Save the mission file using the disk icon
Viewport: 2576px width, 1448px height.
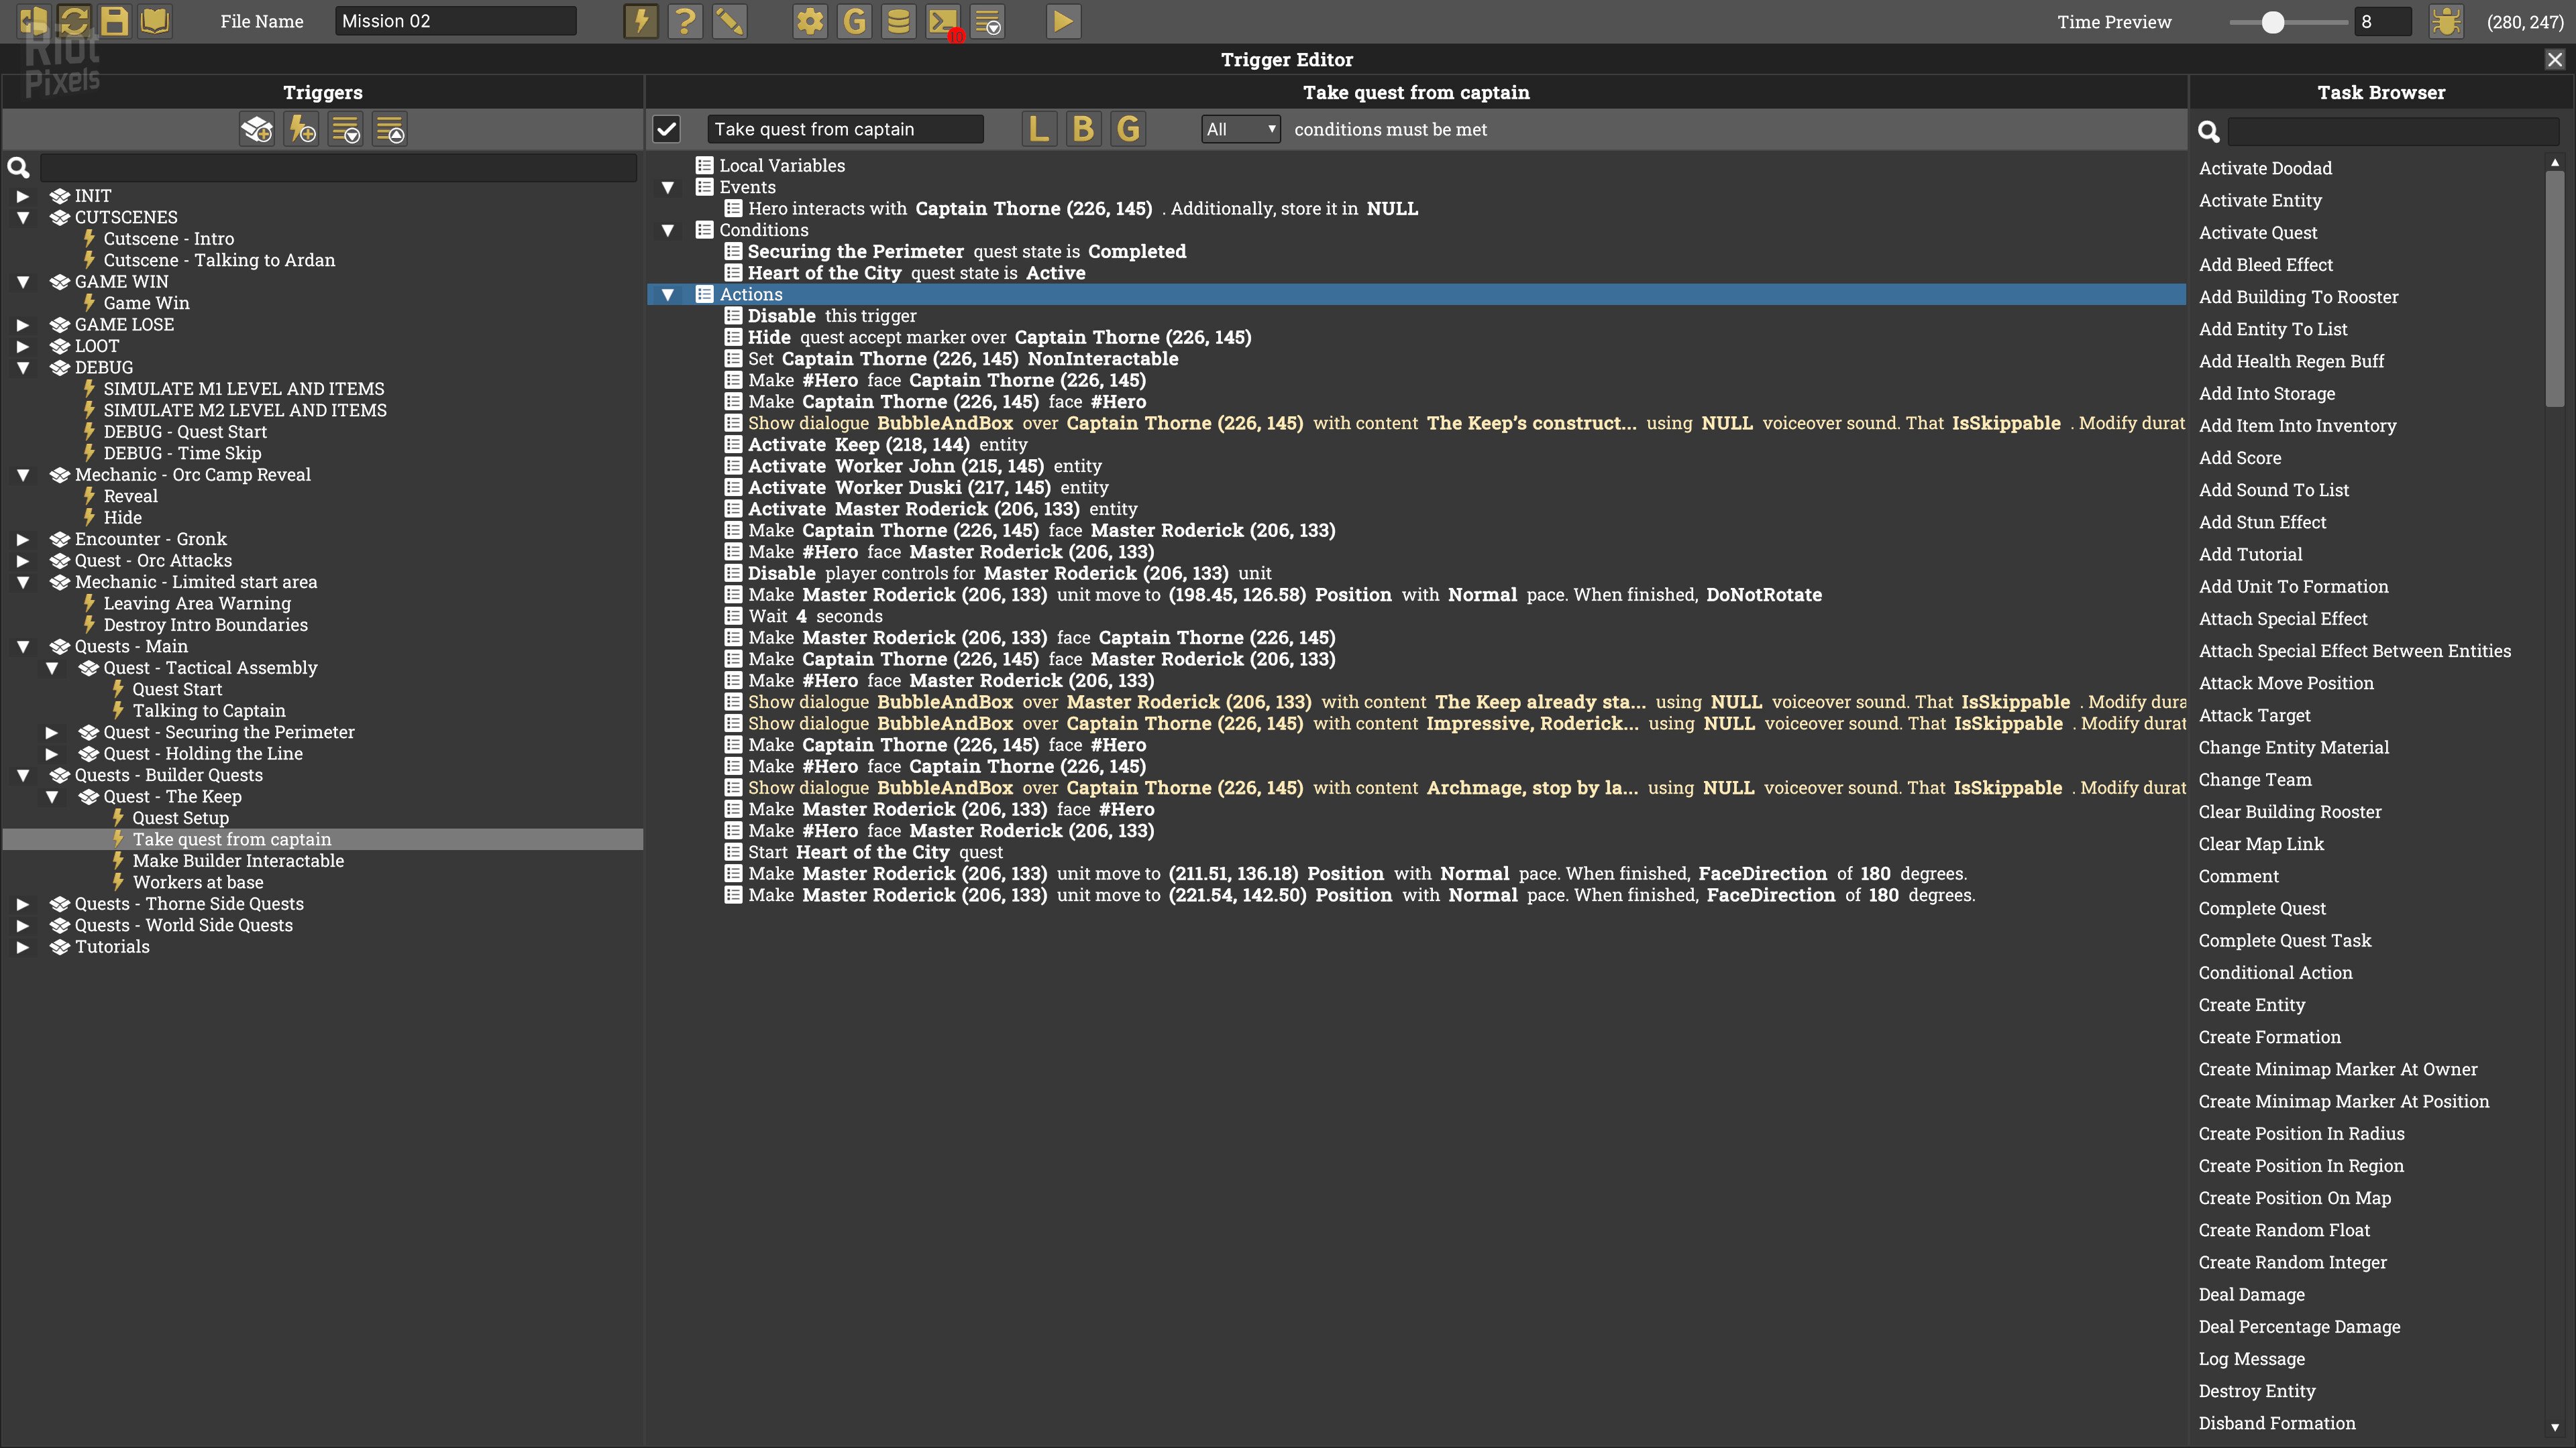[x=114, y=21]
